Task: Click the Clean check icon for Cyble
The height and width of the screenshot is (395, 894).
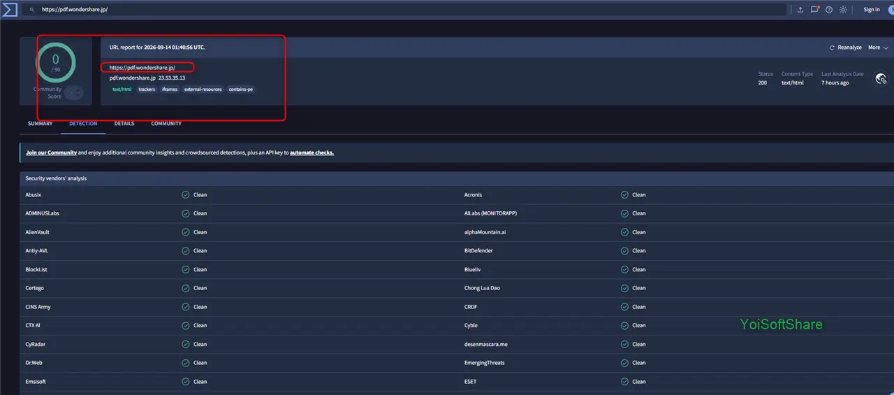Action: pos(624,325)
